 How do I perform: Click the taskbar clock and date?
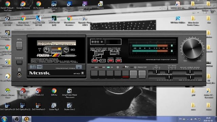[208, 119]
